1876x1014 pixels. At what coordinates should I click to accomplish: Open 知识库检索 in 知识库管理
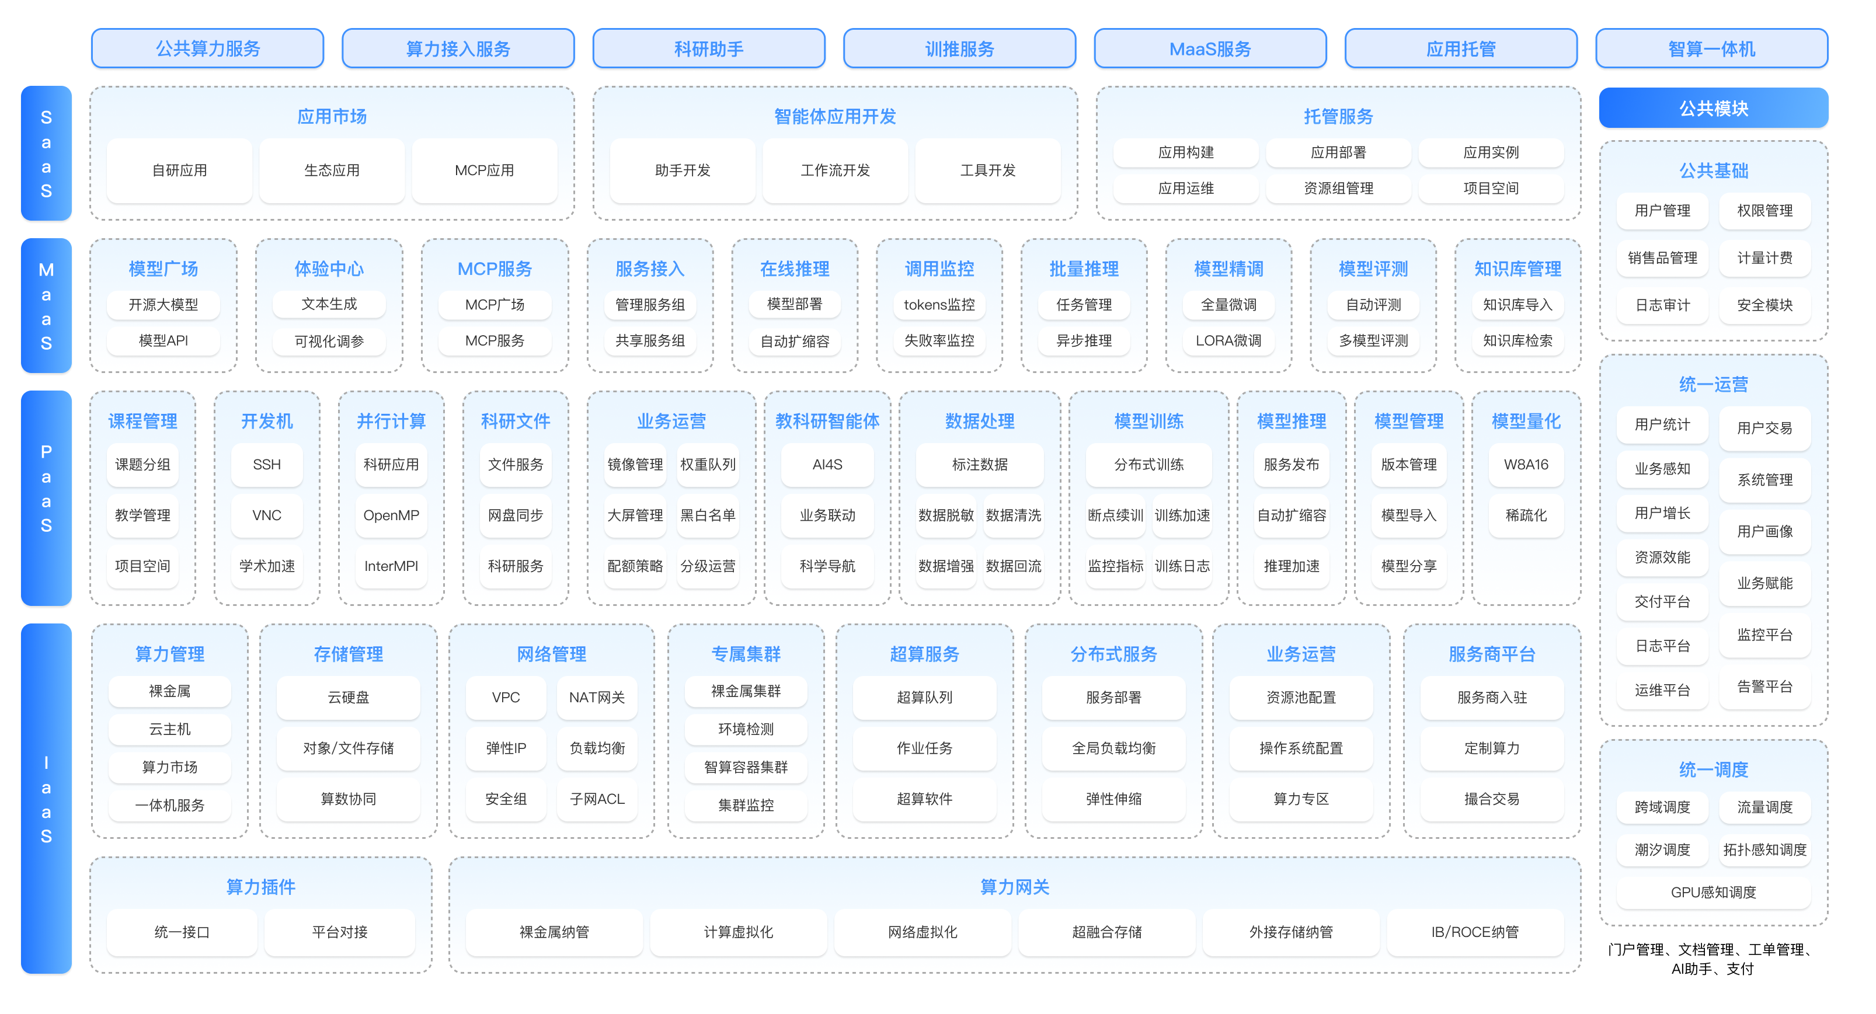click(1517, 341)
